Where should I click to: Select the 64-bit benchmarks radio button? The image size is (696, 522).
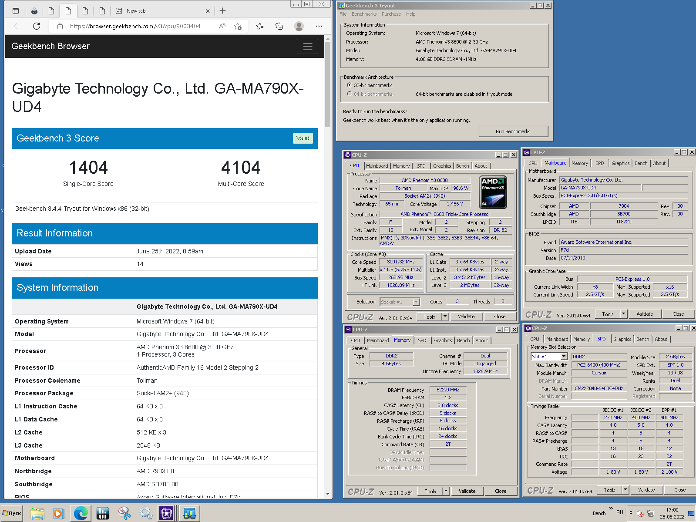[349, 94]
